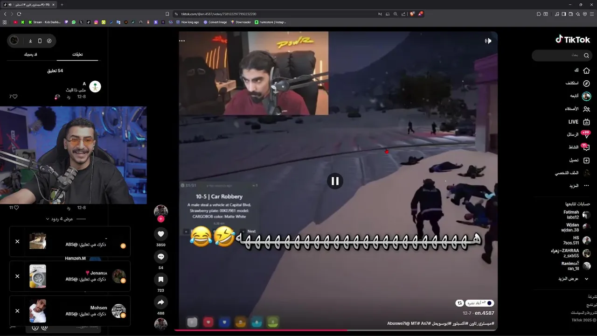Viewport: 597px width, 336px height.
Task: Dismiss the Jenan mention notification
Action: [17, 276]
